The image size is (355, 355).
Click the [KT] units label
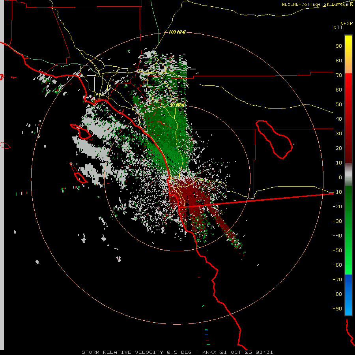pyautogui.click(x=336, y=27)
